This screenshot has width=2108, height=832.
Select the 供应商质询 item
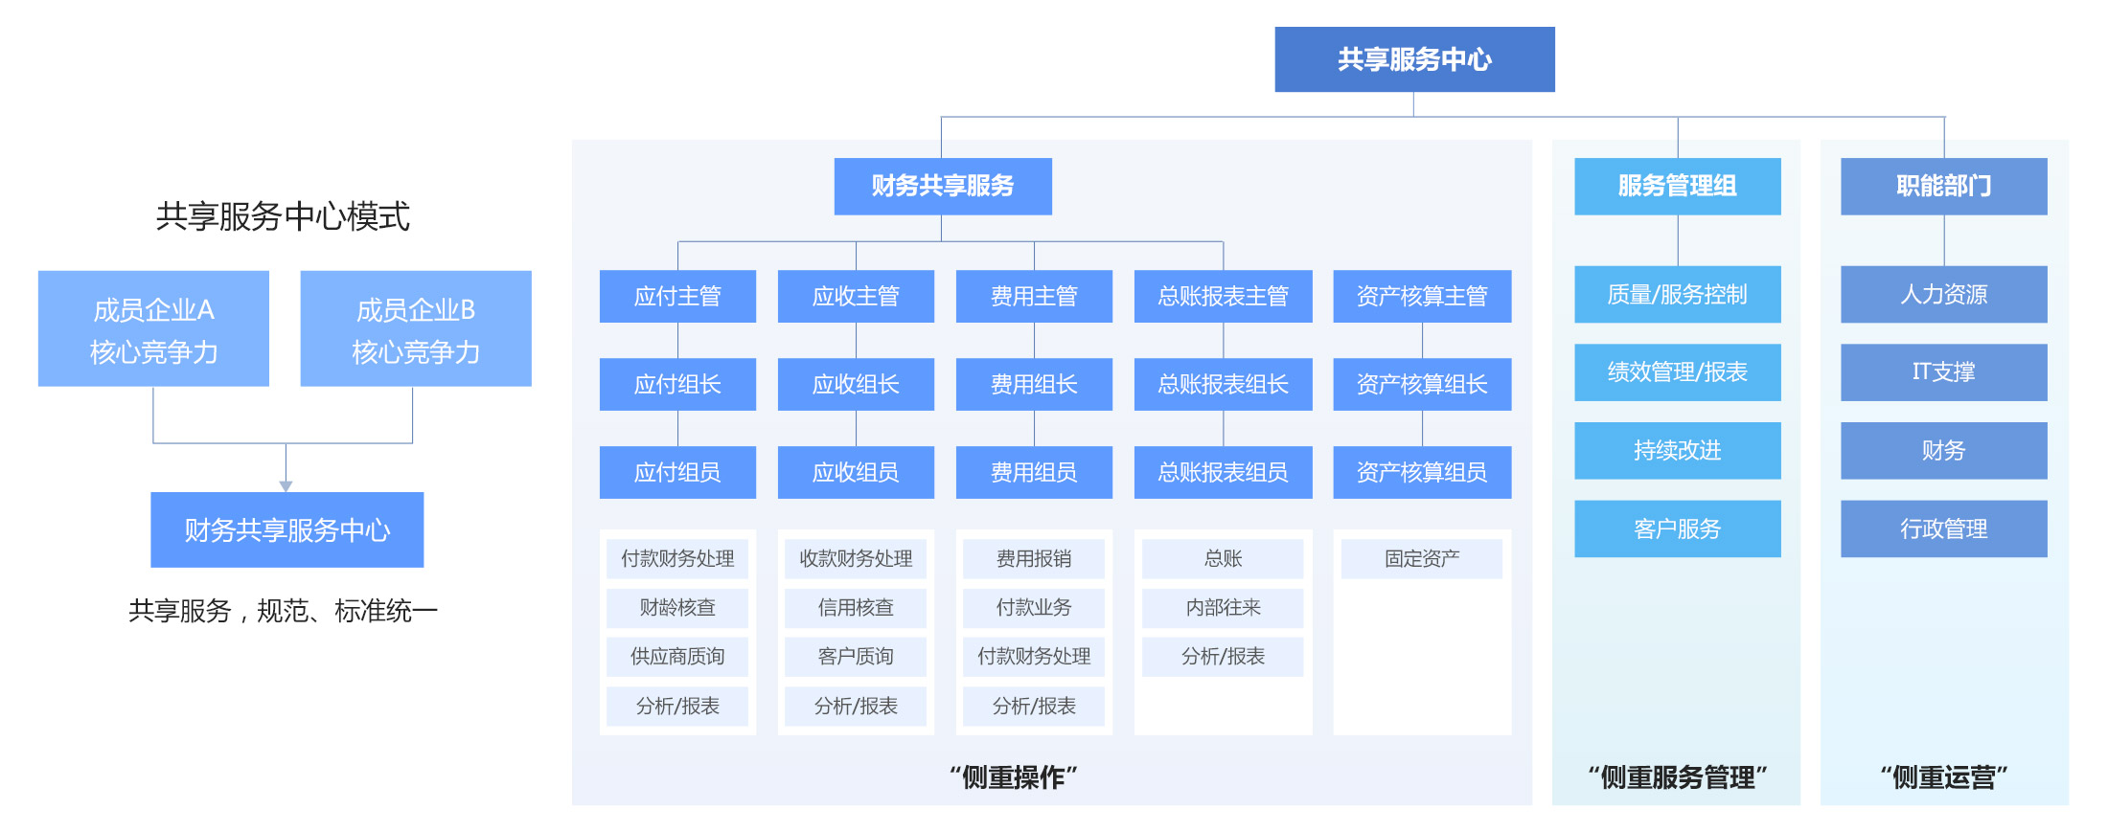(x=677, y=656)
